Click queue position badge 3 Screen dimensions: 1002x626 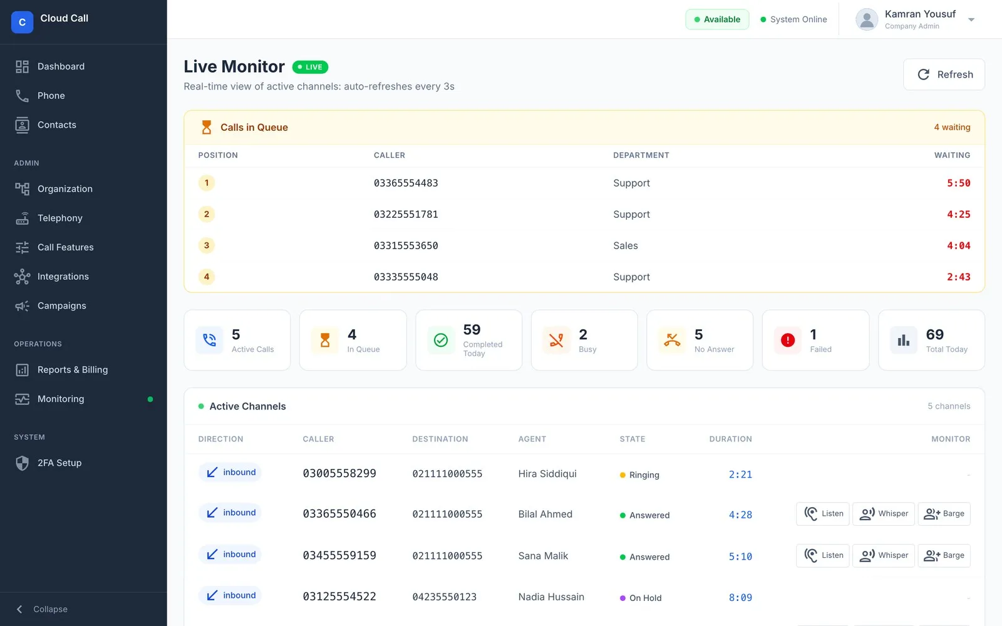click(207, 245)
